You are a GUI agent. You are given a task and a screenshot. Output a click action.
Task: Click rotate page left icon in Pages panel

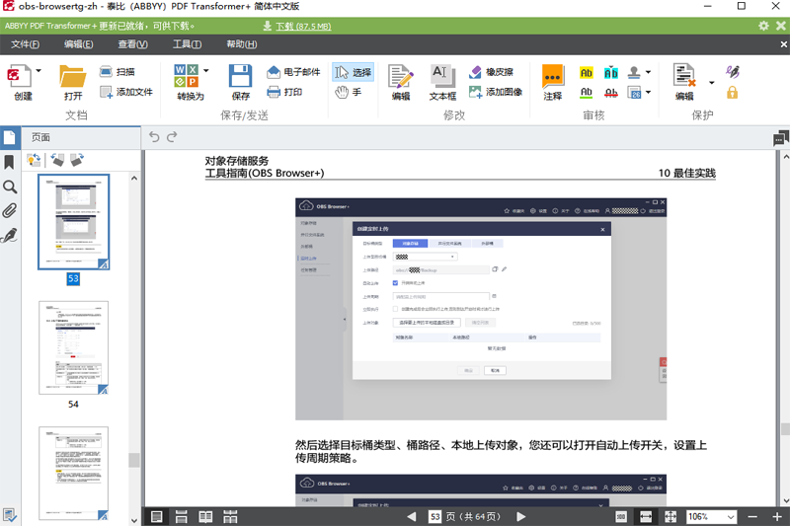(58, 160)
